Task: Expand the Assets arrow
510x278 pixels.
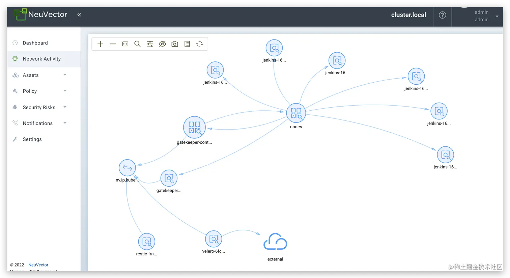Action: pos(65,75)
